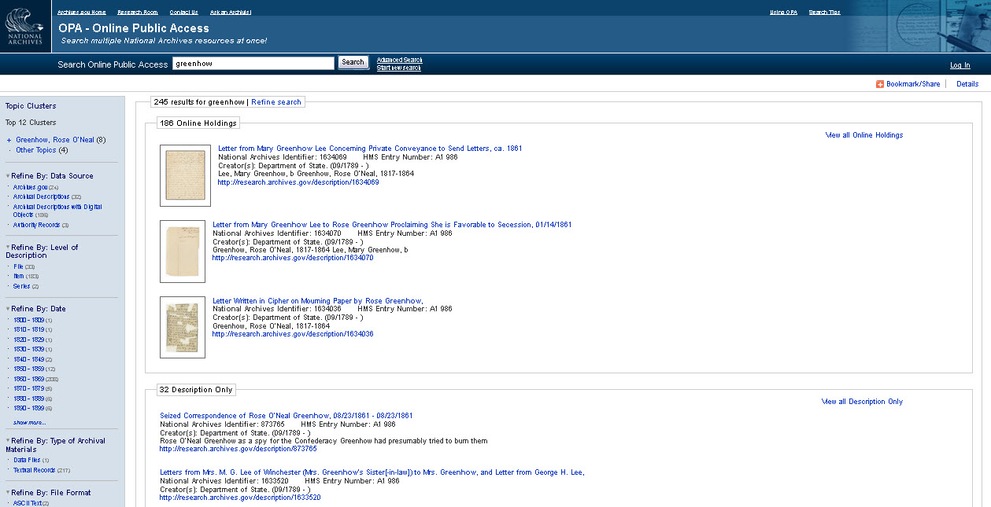Expand the Greenhow, Rose O'Neal topic cluster

coord(9,141)
